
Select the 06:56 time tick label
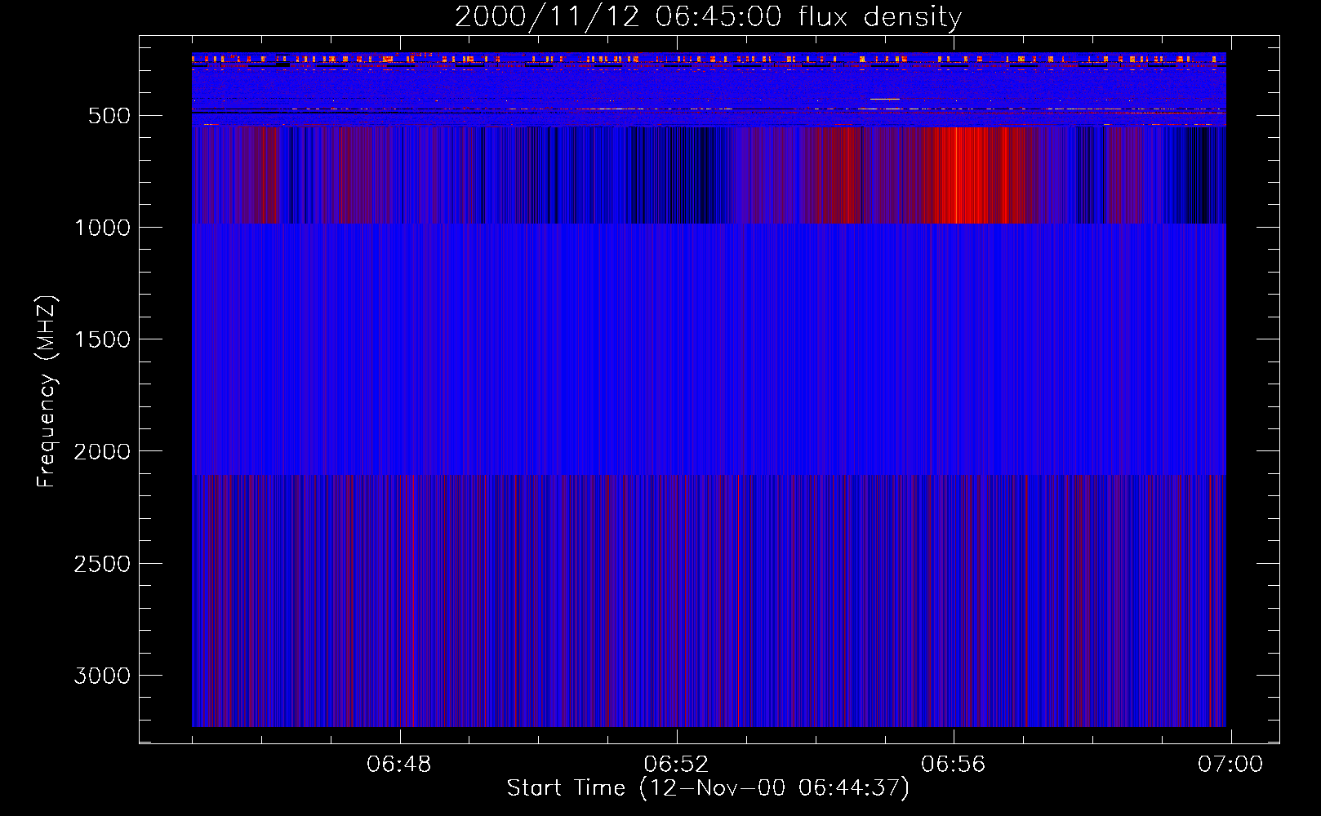(953, 765)
